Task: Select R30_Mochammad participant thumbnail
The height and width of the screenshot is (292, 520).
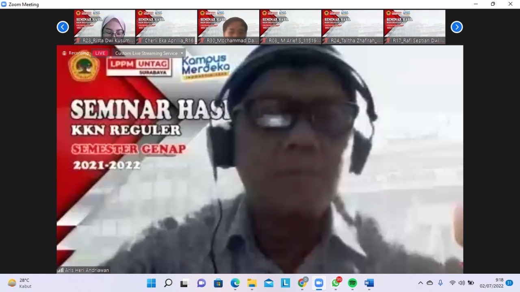Action: [x=229, y=27]
